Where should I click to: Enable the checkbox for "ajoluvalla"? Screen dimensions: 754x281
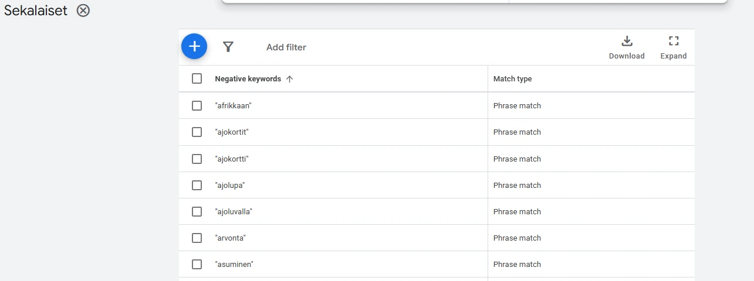pos(197,211)
